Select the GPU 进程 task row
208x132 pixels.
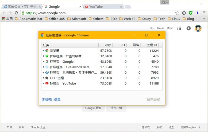coord(57,78)
